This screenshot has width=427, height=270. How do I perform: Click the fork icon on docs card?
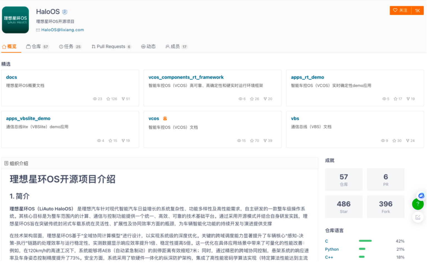pyautogui.click(x=123, y=99)
